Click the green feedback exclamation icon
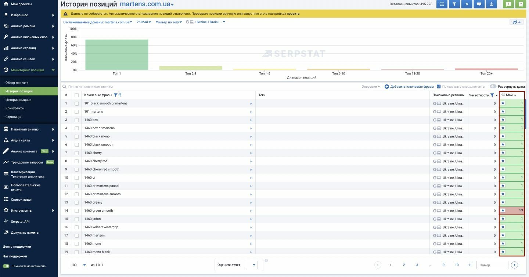 508,4
